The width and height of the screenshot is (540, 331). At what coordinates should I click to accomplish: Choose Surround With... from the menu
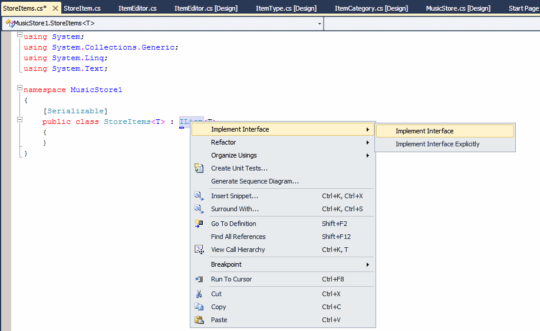(x=283, y=209)
